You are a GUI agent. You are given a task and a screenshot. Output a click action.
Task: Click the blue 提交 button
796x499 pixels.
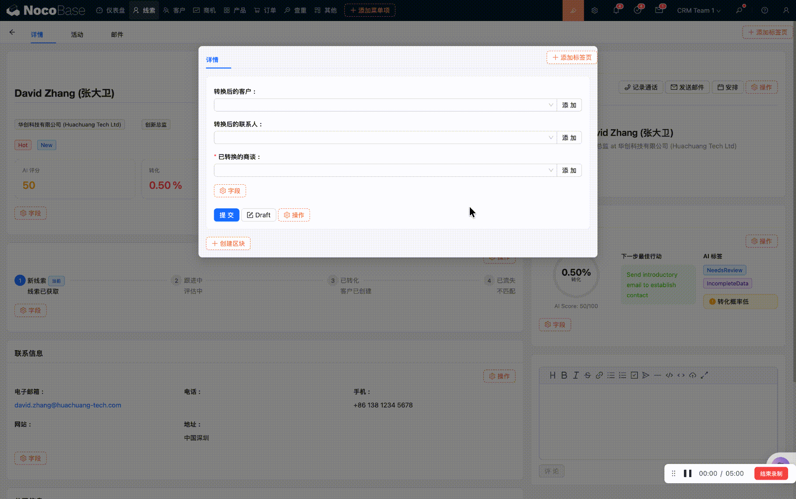point(226,215)
